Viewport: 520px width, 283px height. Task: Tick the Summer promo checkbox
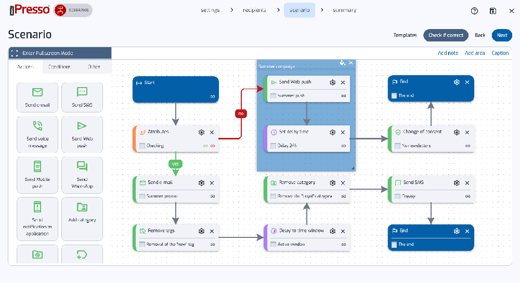coord(142,196)
